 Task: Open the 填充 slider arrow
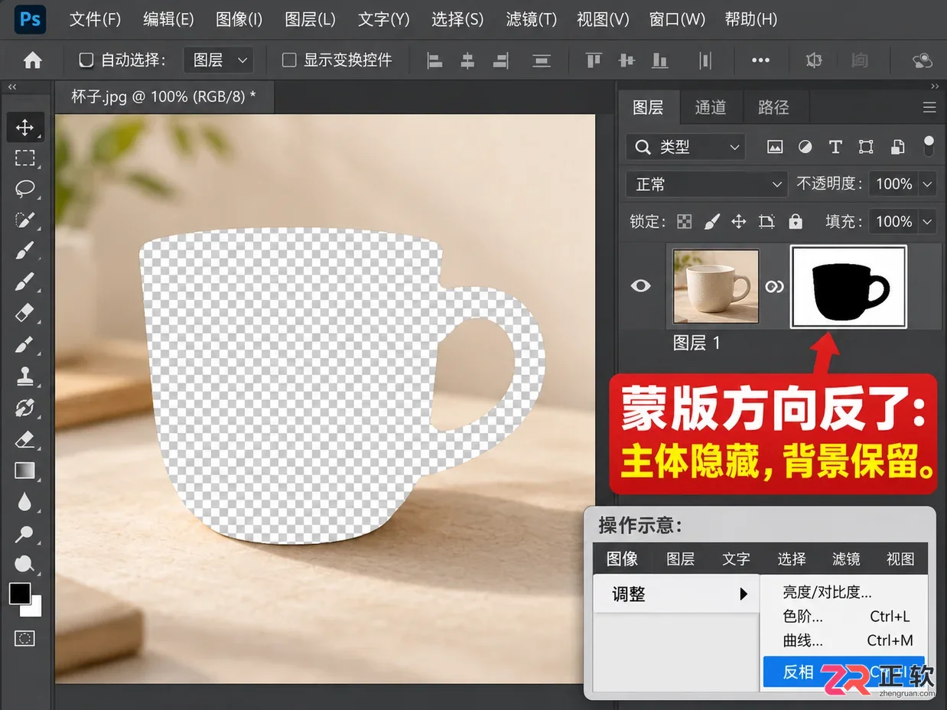[928, 222]
